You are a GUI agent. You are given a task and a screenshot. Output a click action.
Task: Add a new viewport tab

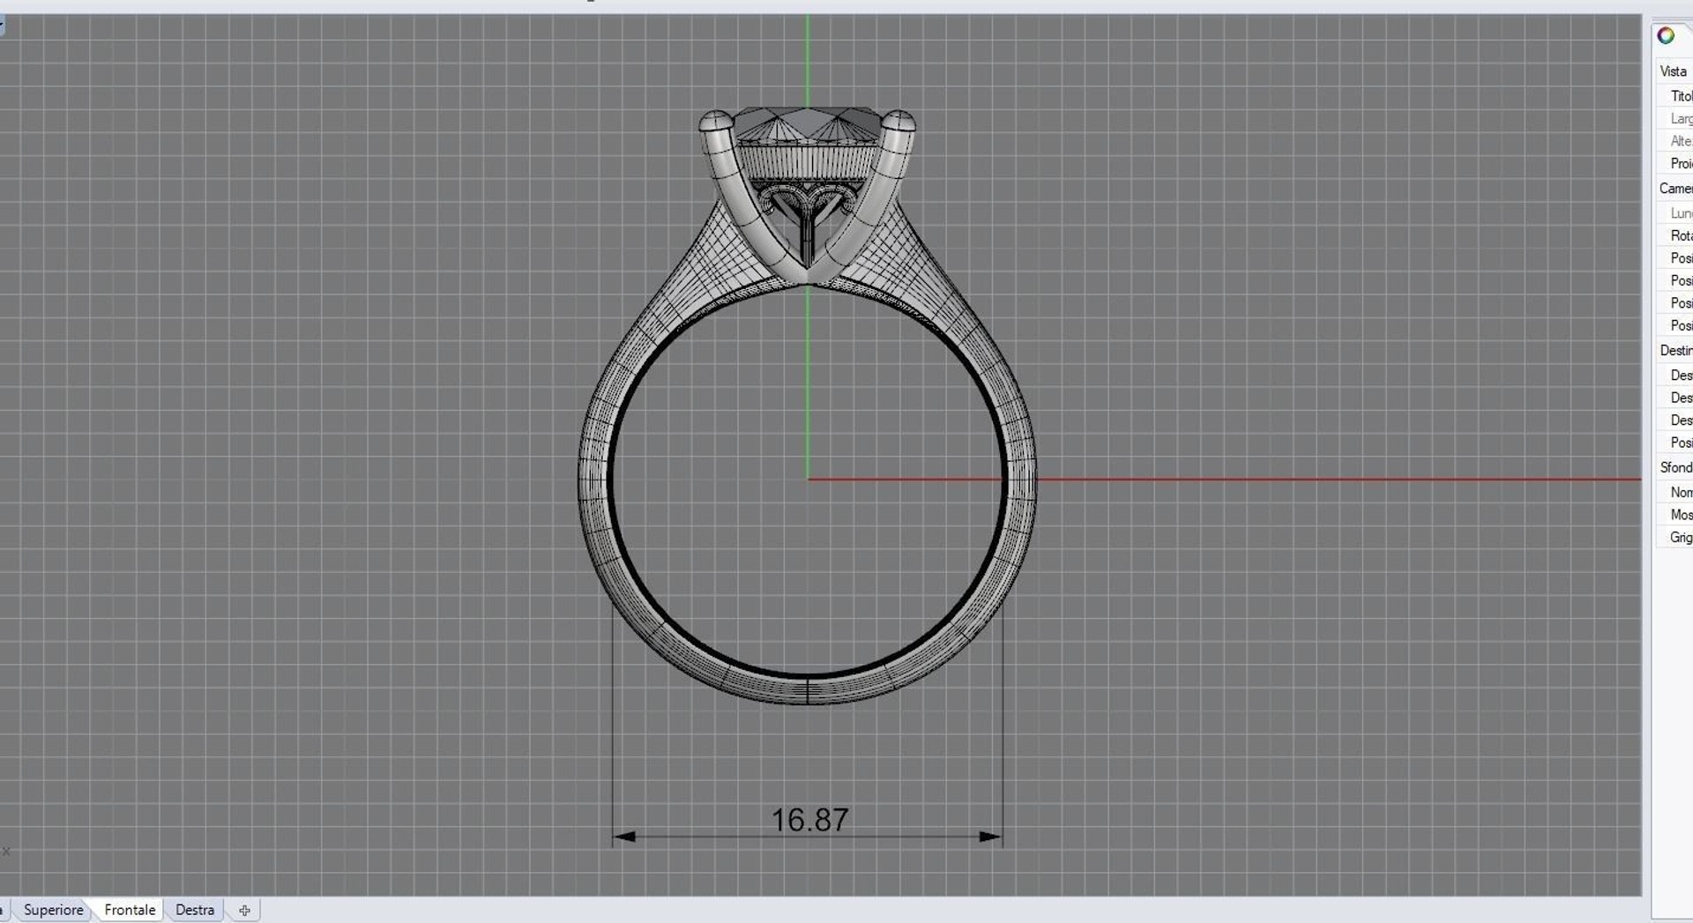pyautogui.click(x=244, y=911)
